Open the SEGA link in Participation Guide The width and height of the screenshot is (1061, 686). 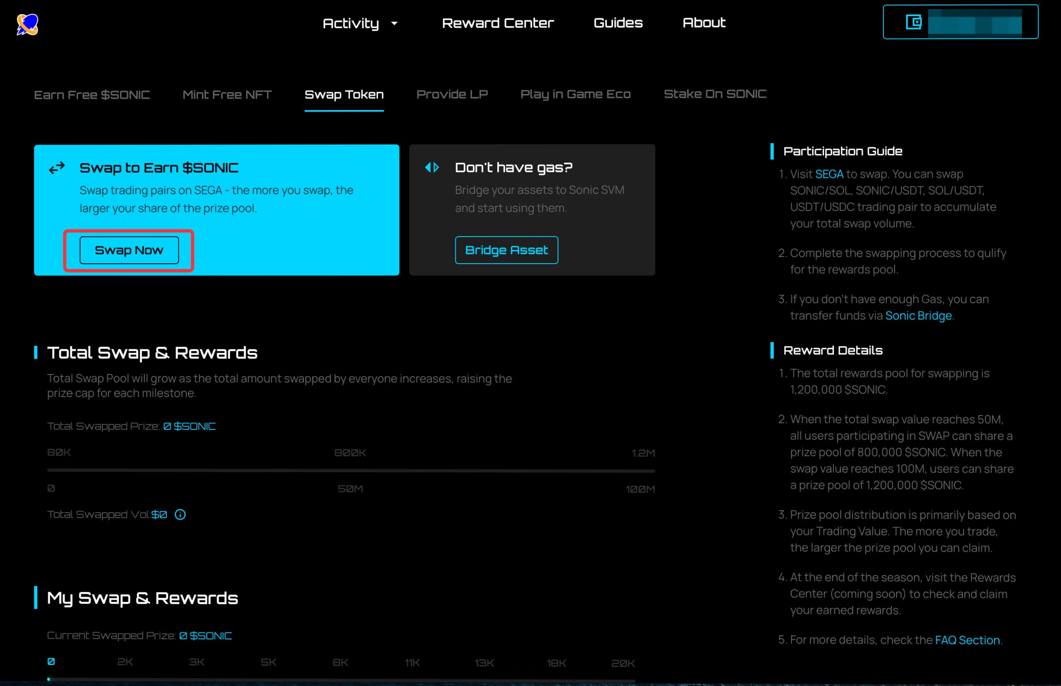829,174
